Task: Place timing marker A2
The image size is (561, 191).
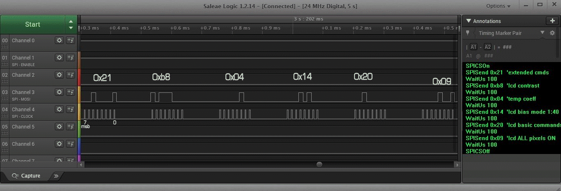Action: click(488, 47)
